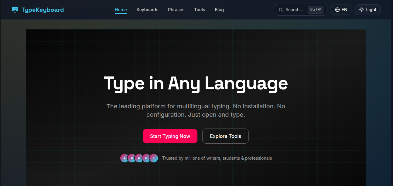Click the Ctrl+K shortcut badge
Viewport: 393px width, 186px height.
316,10
